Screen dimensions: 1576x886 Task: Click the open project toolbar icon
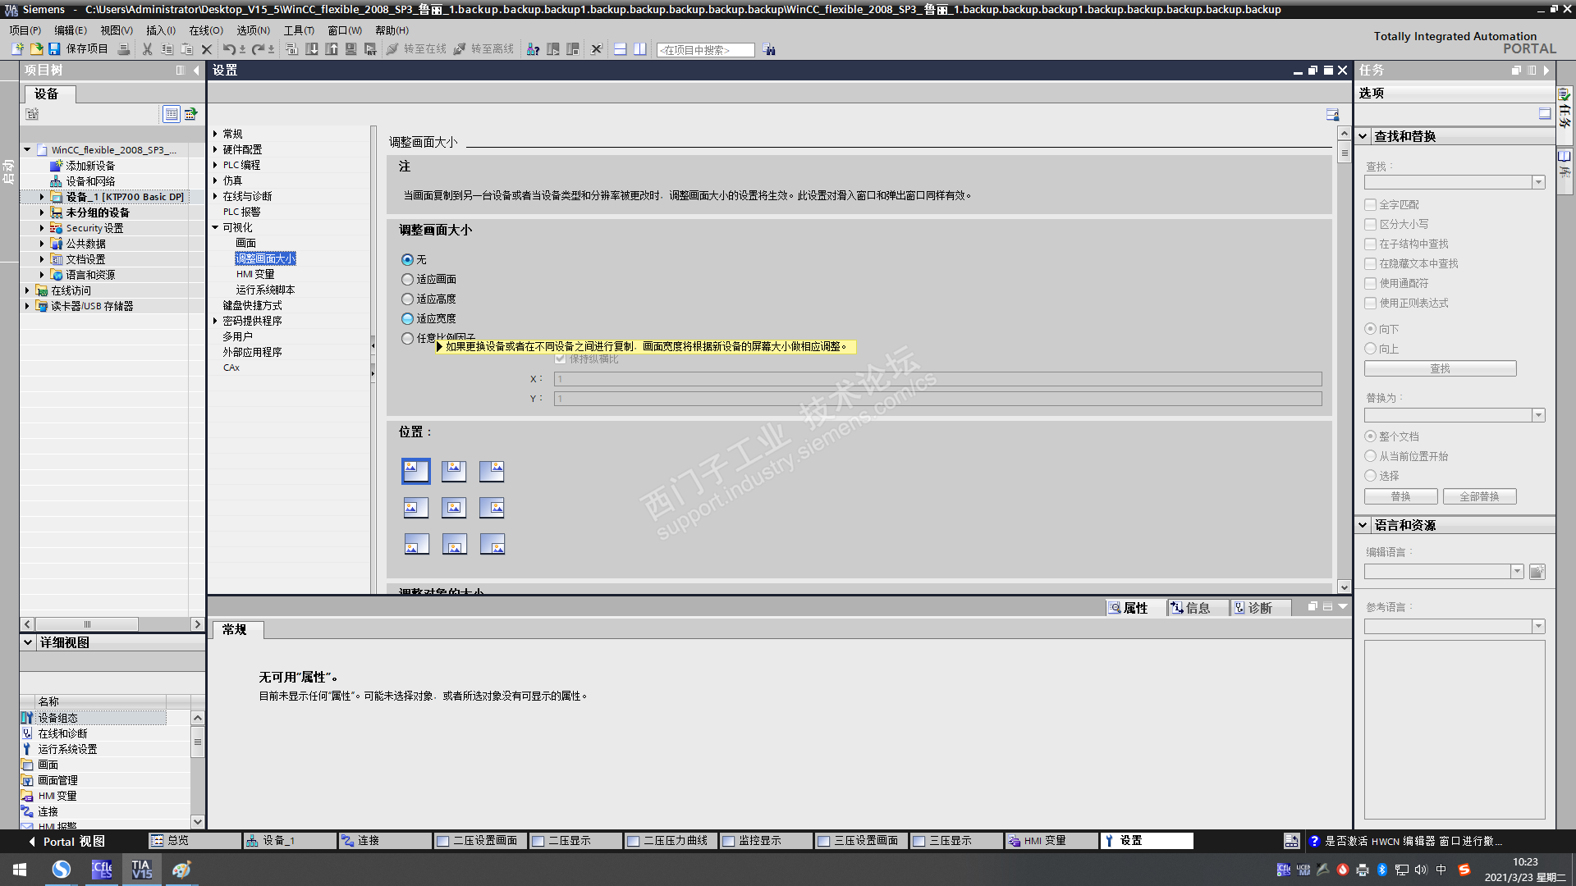(36, 49)
